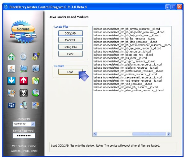Open the screen capture monitor icon
This screenshot has height=160, width=186.
[x=36, y=68]
